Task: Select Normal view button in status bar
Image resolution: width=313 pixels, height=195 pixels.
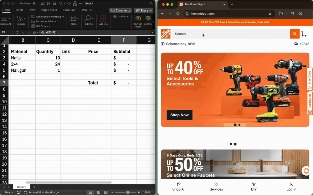Action: 90,192
